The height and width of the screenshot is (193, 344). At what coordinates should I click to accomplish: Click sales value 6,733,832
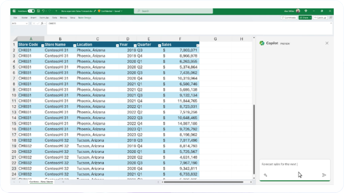point(188,174)
